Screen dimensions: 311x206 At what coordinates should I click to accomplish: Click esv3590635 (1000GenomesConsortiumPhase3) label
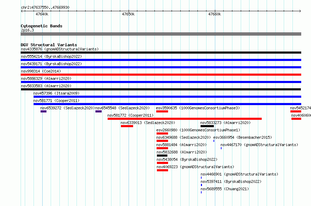(198, 108)
